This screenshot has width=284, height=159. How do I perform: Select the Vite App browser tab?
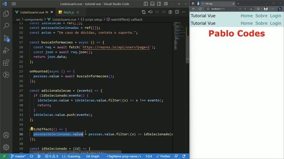[x=218, y=4]
